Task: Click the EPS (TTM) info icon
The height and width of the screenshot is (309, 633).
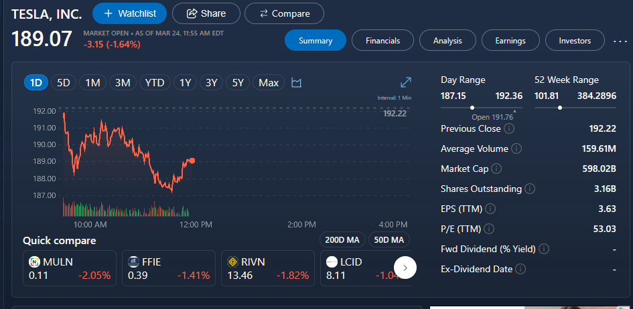Action: coord(490,209)
